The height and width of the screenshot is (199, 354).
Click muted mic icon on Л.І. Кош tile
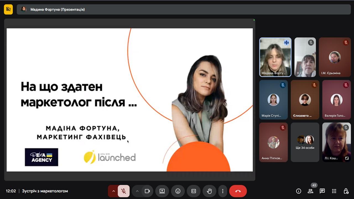346,128
